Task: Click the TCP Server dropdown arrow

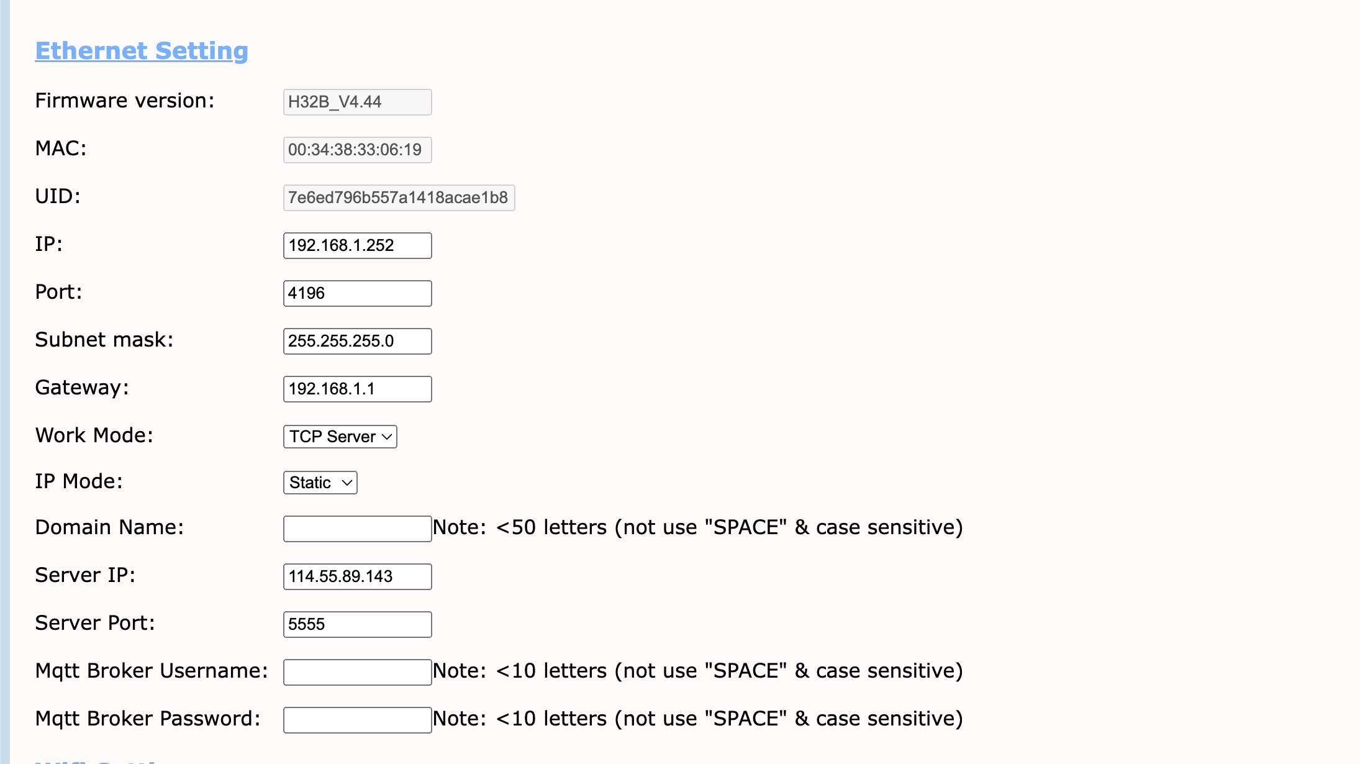Action: point(387,437)
